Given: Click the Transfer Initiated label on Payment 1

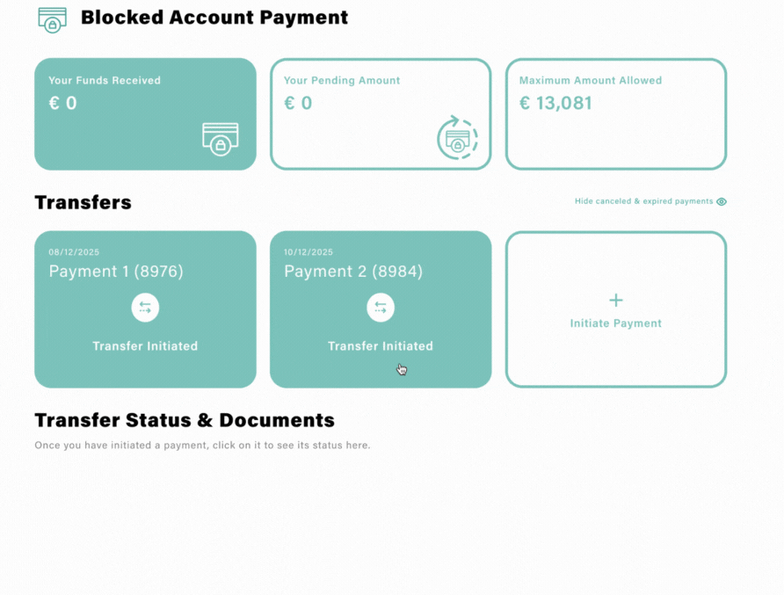Looking at the screenshot, I should (145, 345).
